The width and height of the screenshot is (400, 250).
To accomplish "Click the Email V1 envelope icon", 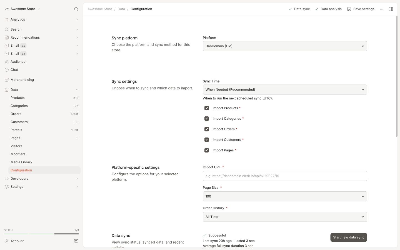I will (x=7, y=46).
